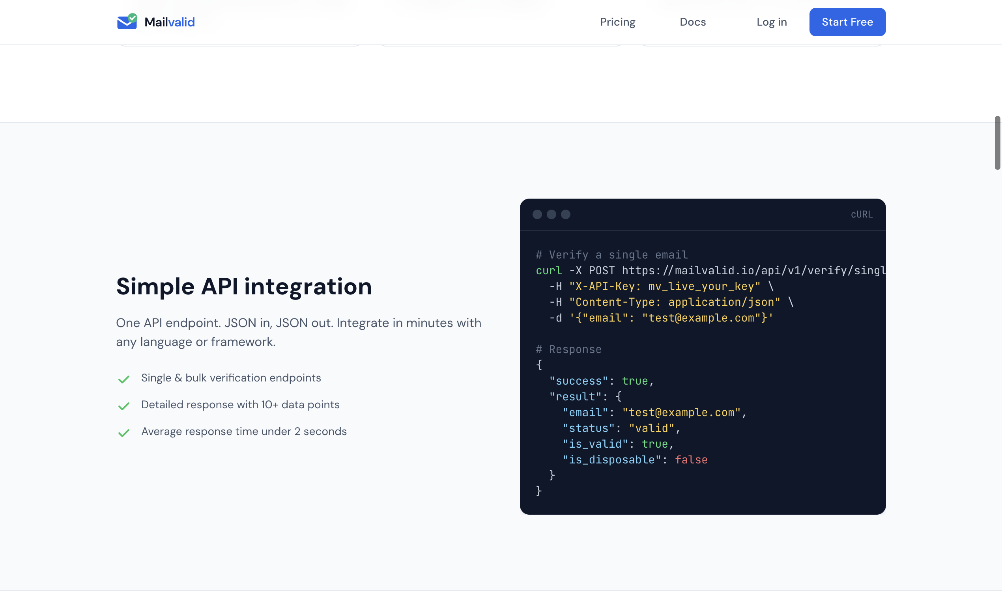Click the first window dot in the code block
Screen dimensions: 1002x599
point(537,214)
